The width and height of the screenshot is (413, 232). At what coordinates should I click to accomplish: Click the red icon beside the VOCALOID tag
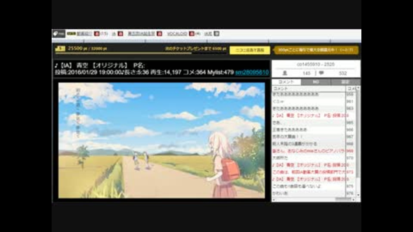click(192, 34)
